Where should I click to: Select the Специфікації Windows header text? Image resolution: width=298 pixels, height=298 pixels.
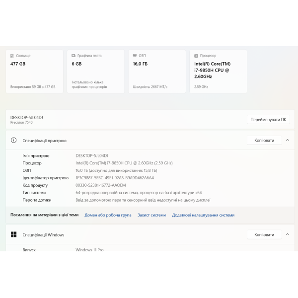pos(43,235)
